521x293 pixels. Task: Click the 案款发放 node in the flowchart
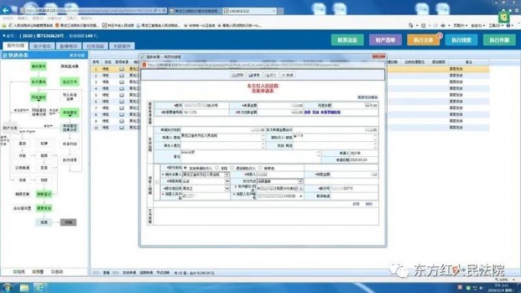point(44,208)
